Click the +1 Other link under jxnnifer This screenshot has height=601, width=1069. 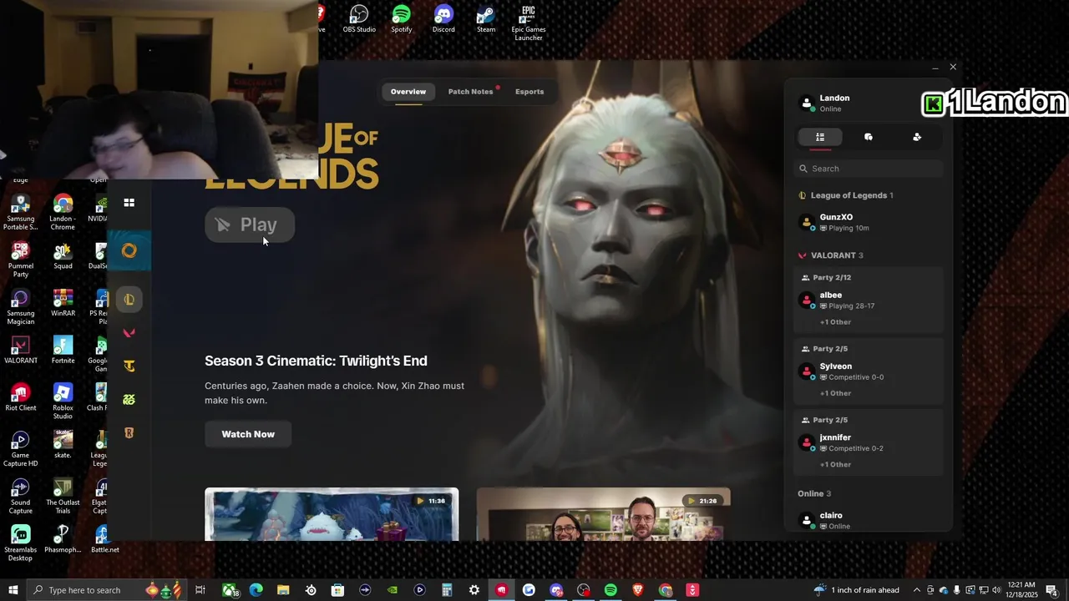[x=835, y=464]
